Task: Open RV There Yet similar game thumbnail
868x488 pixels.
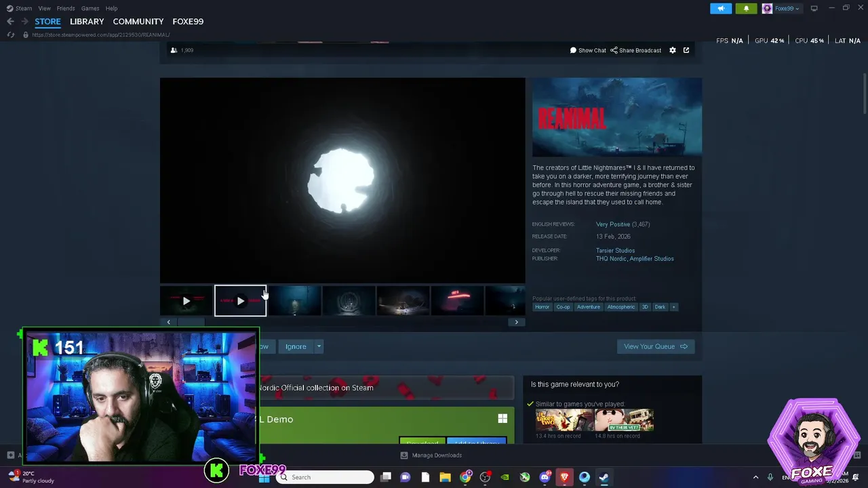Action: click(624, 420)
